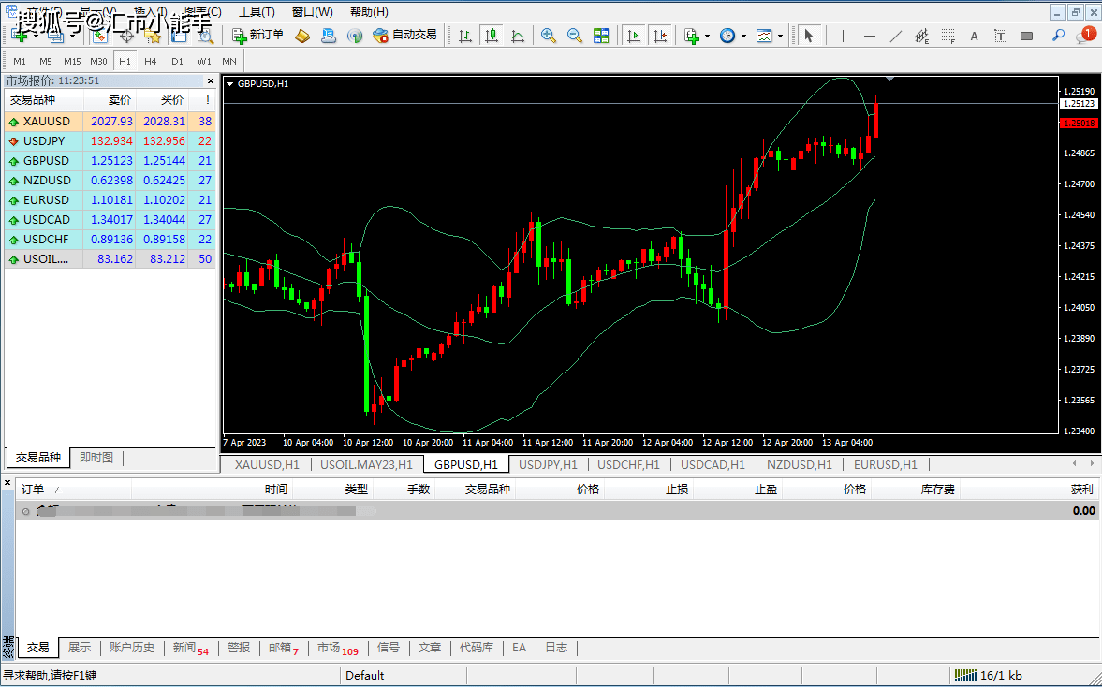Viewport: 1102px width, 687px height.
Task: Switch chart timeframe to H4
Action: (x=151, y=61)
